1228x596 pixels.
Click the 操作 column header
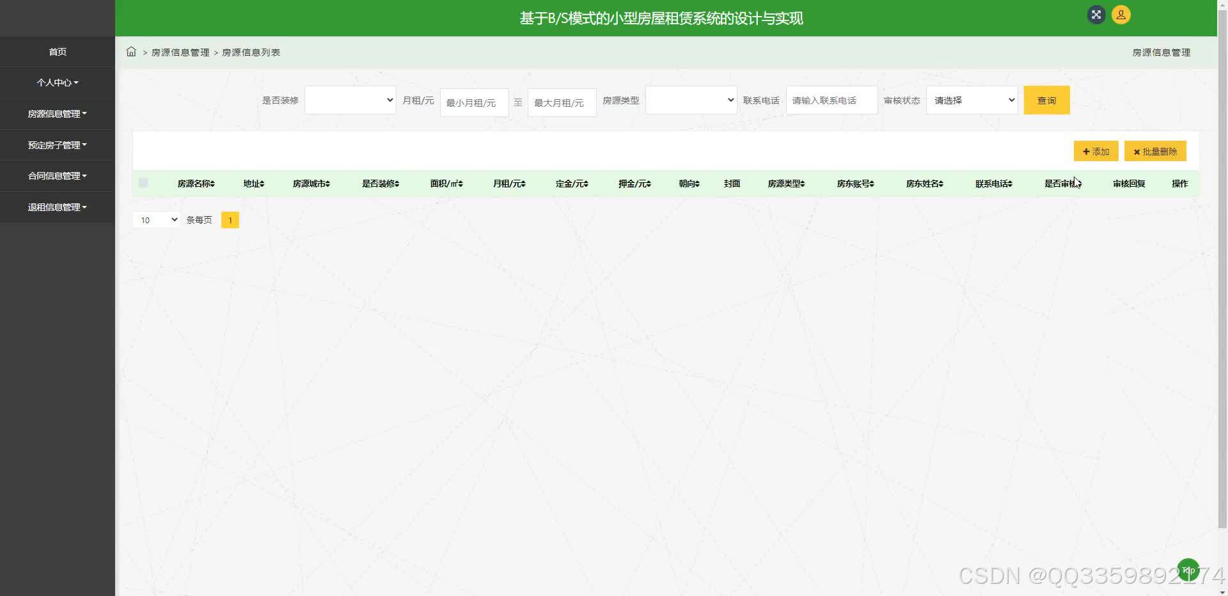coord(1180,184)
